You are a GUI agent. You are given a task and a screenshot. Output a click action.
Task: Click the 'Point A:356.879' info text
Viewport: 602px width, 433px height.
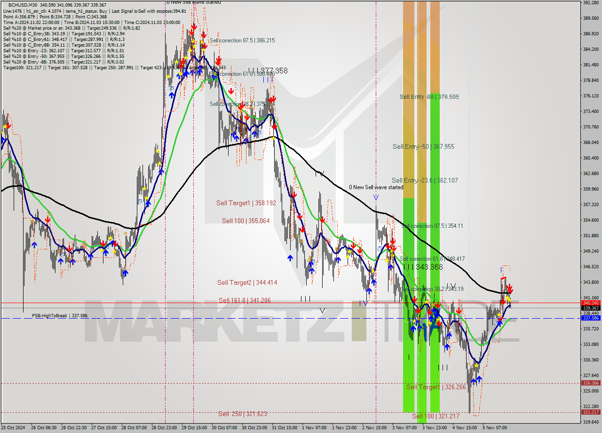19,16
